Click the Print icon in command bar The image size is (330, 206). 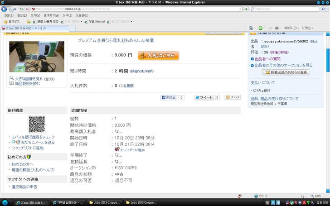point(277,28)
